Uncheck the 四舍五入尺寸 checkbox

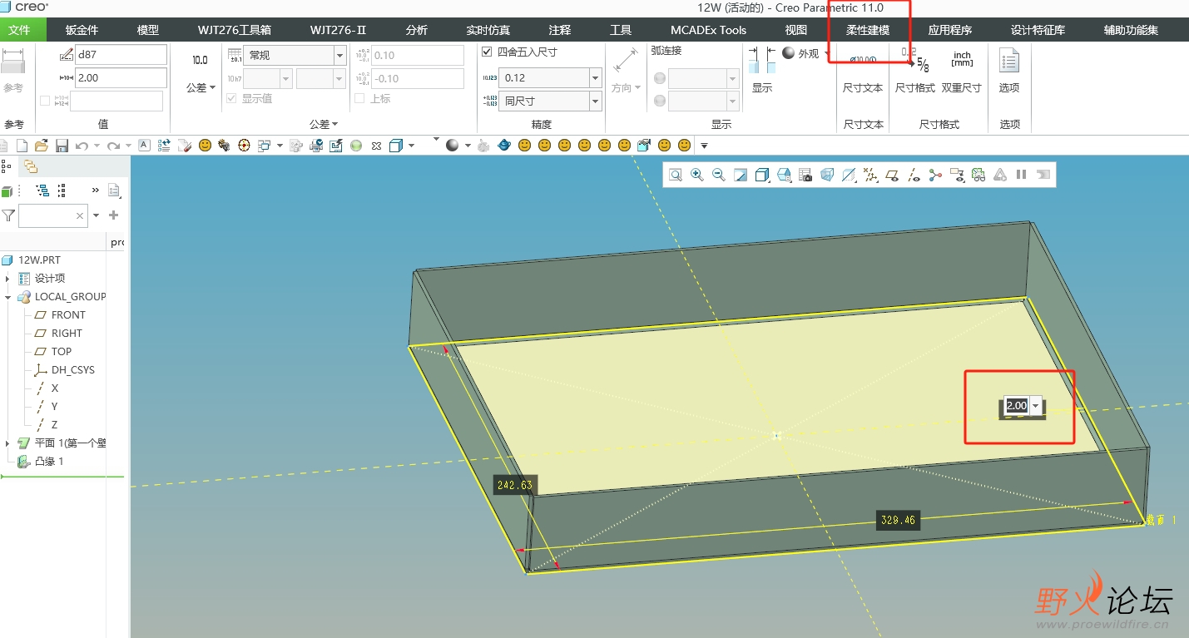(488, 52)
